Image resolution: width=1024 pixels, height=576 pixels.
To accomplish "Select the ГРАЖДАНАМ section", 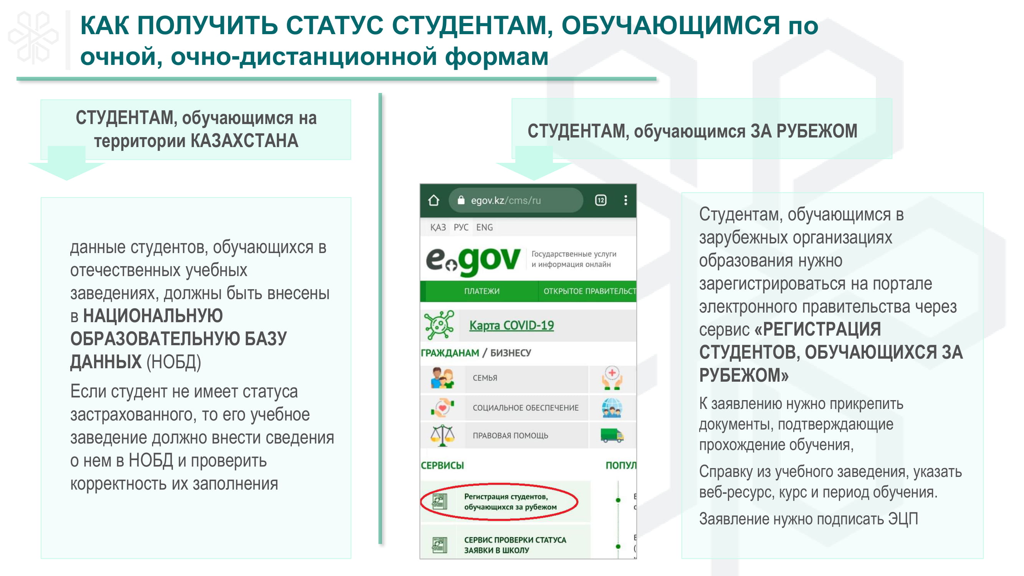I will (x=450, y=353).
